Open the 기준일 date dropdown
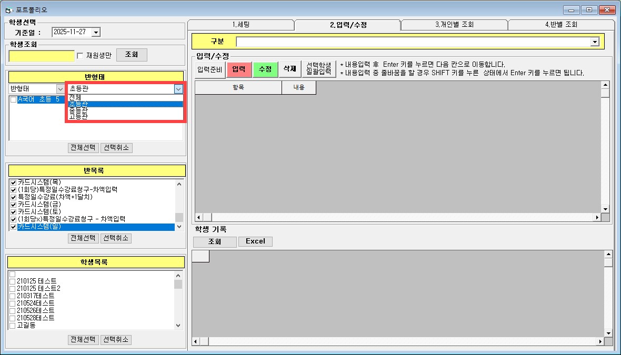Screen dimensions: 621x355 click(95, 32)
